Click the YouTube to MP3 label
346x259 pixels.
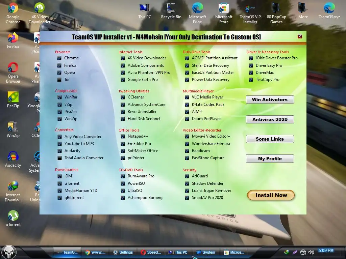click(x=79, y=144)
